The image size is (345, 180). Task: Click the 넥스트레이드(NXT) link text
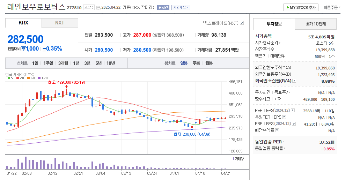(220, 23)
